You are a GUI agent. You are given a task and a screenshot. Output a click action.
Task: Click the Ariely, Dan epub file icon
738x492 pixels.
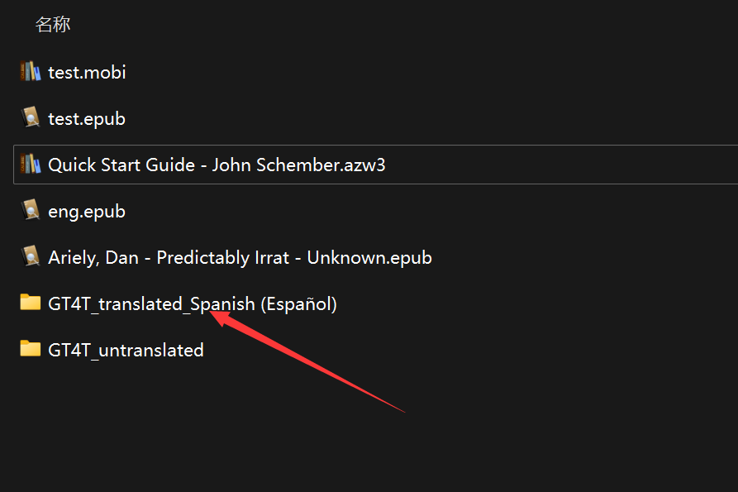point(31,257)
